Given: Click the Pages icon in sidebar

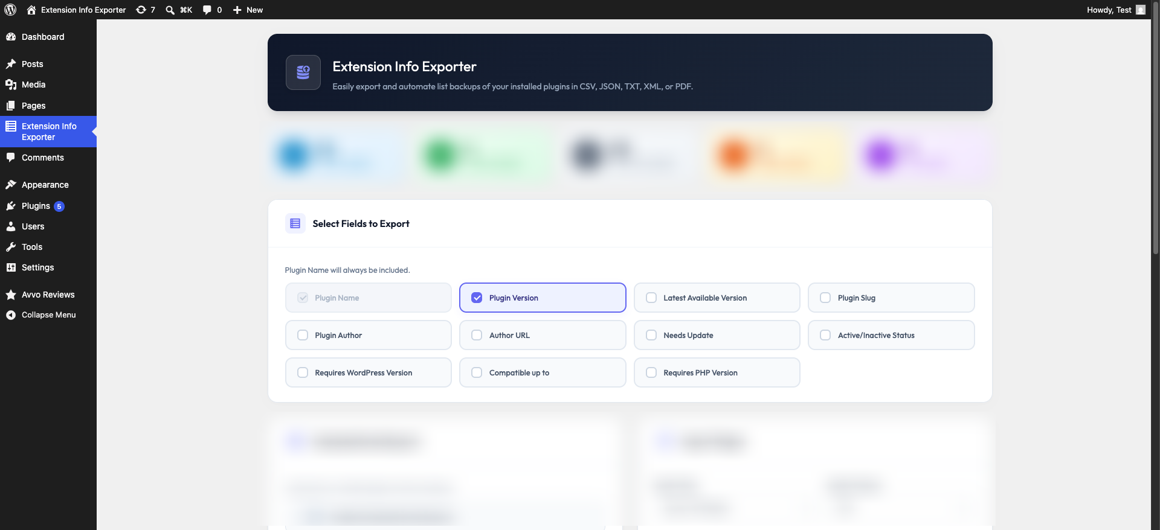Looking at the screenshot, I should [11, 106].
